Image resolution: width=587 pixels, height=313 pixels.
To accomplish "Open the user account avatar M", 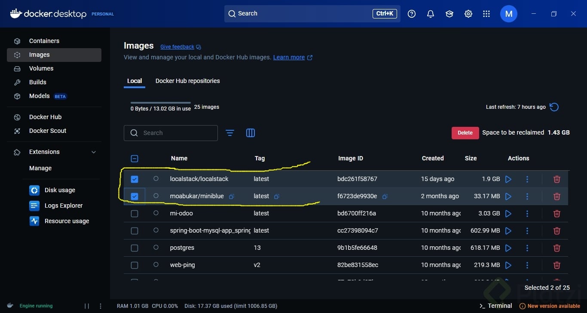I will tap(509, 14).
